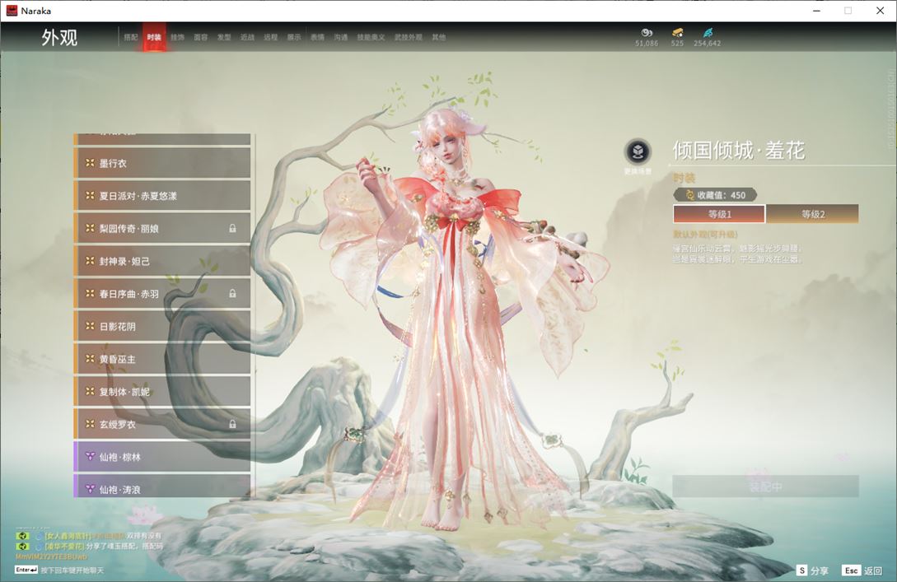
Task: Click the 装配中 equip button
Action: pos(765,487)
